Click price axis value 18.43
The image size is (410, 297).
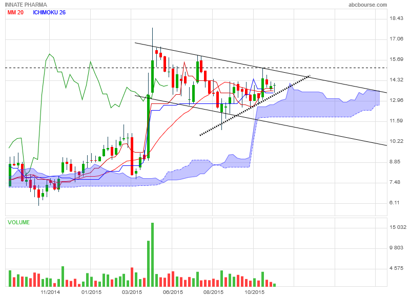(x=396, y=18)
